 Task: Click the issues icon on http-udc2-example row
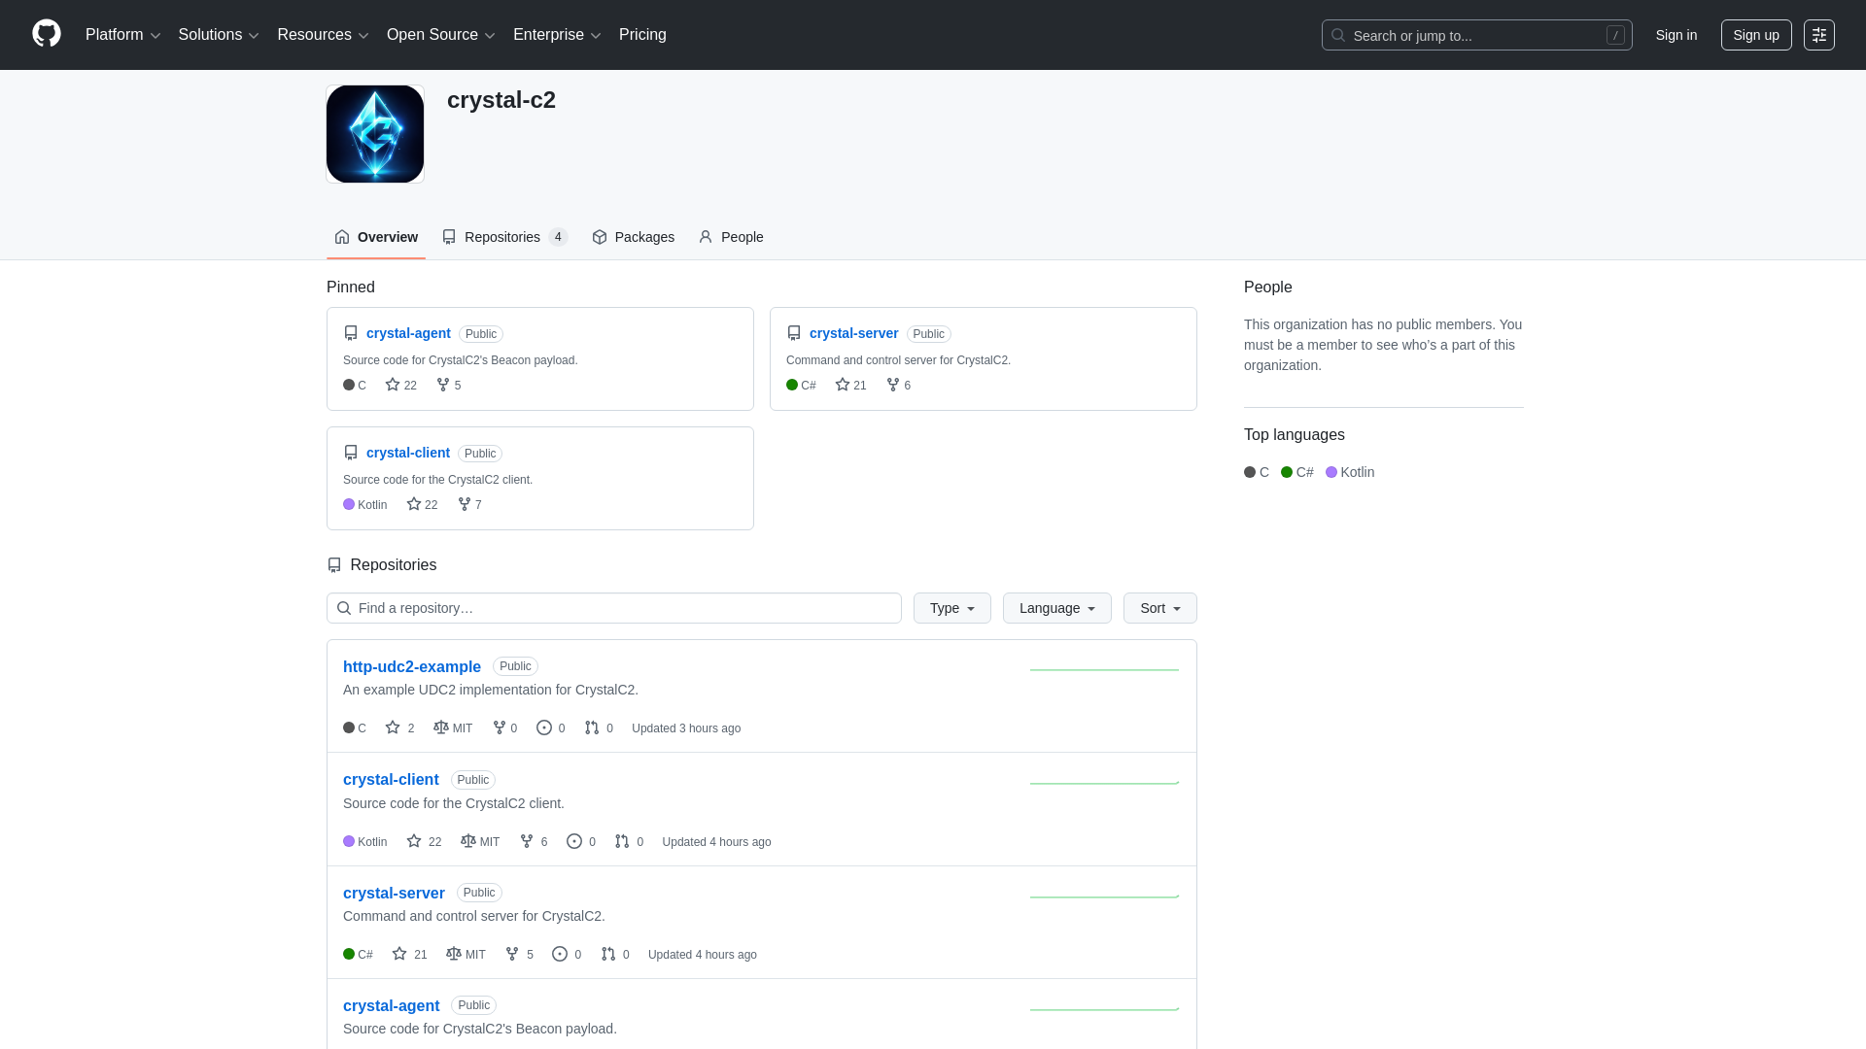pyautogui.click(x=544, y=728)
